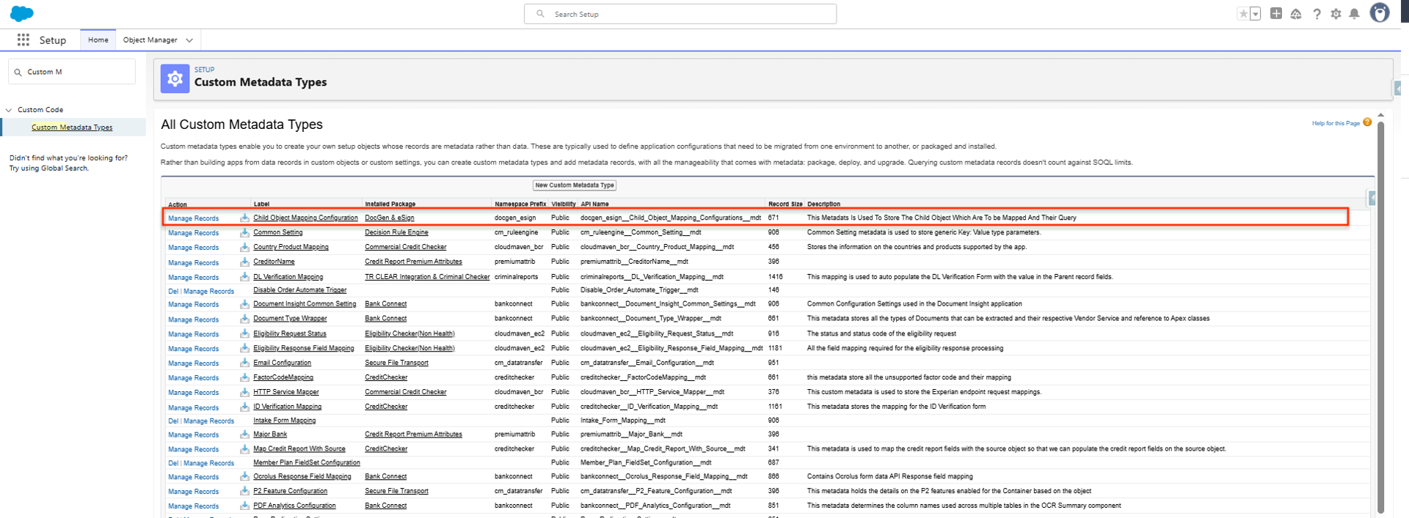Open Global Actions plus icon

point(1276,13)
